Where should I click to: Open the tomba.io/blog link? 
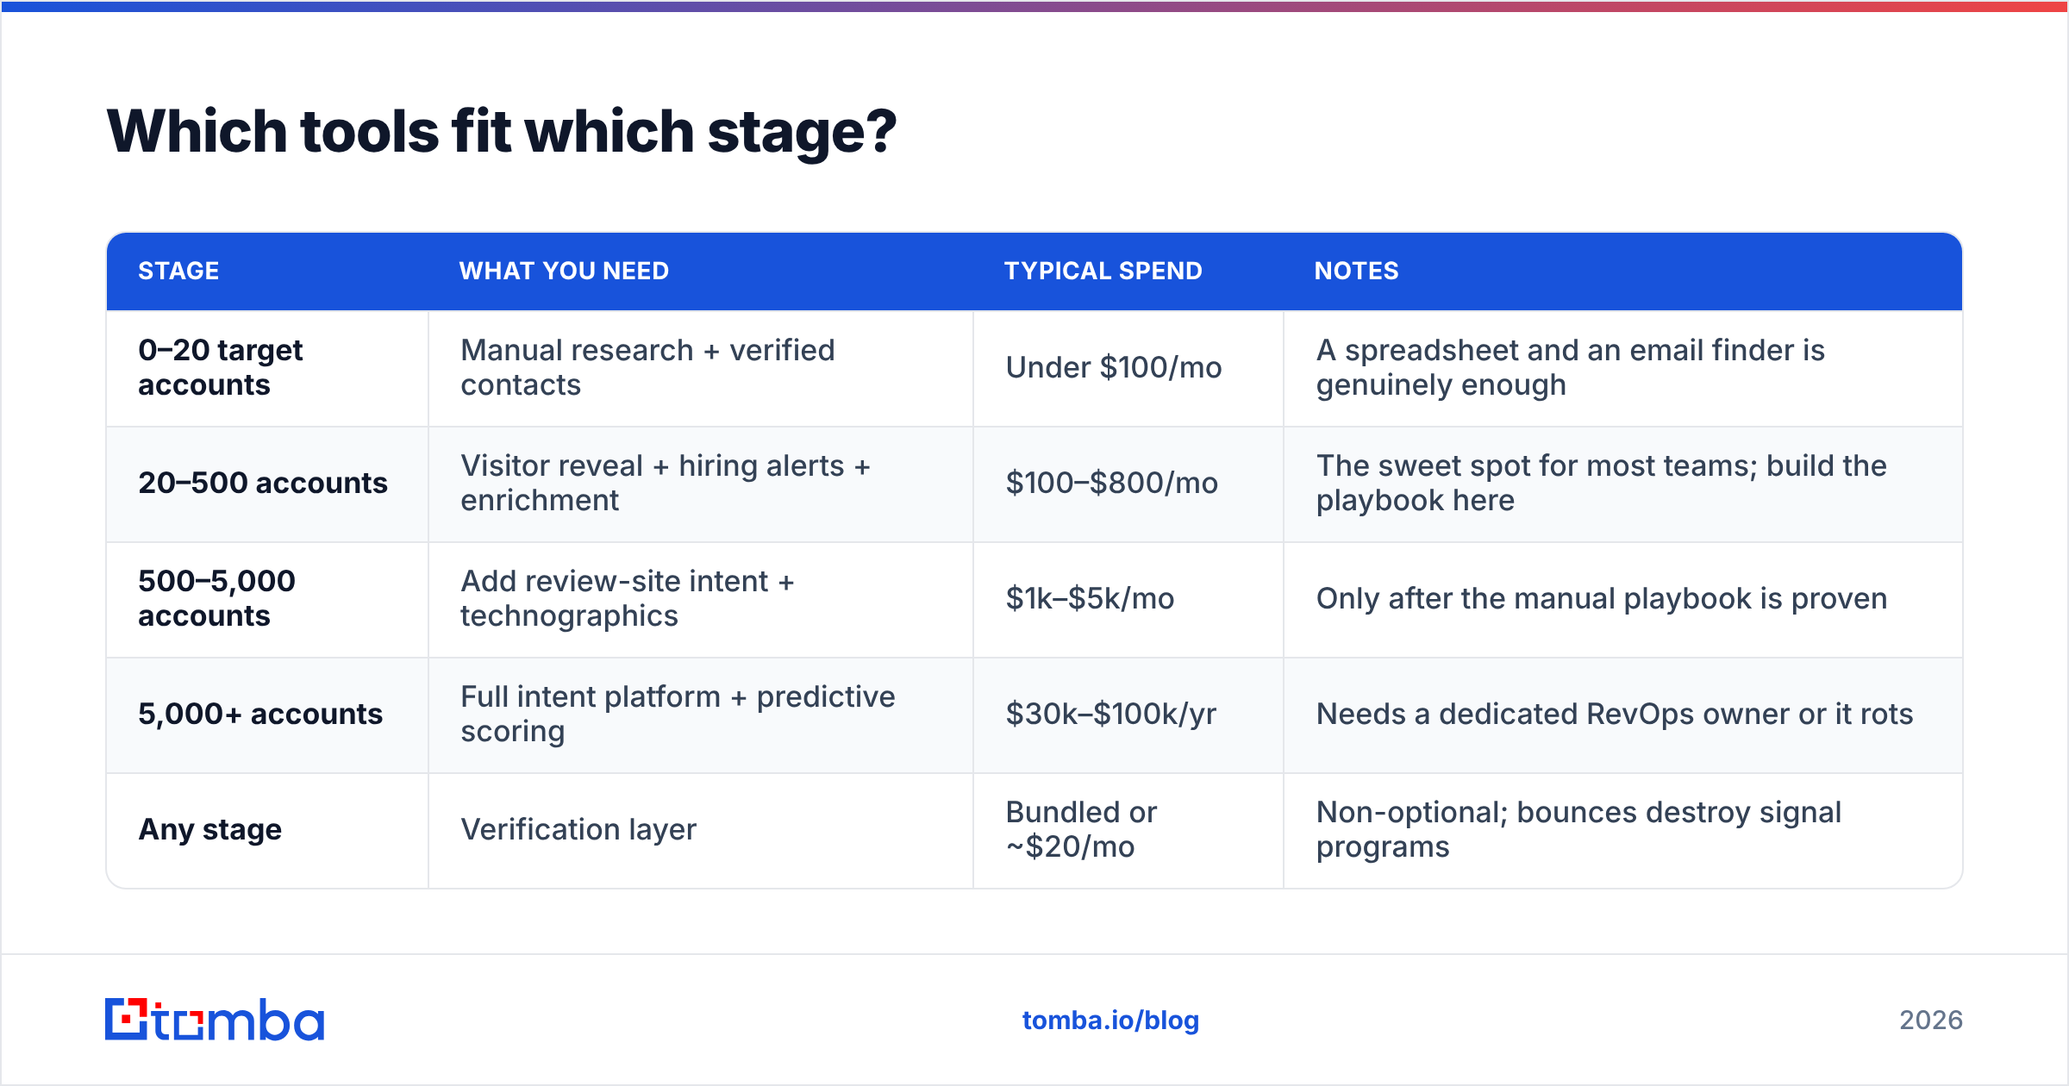pyautogui.click(x=1110, y=1020)
